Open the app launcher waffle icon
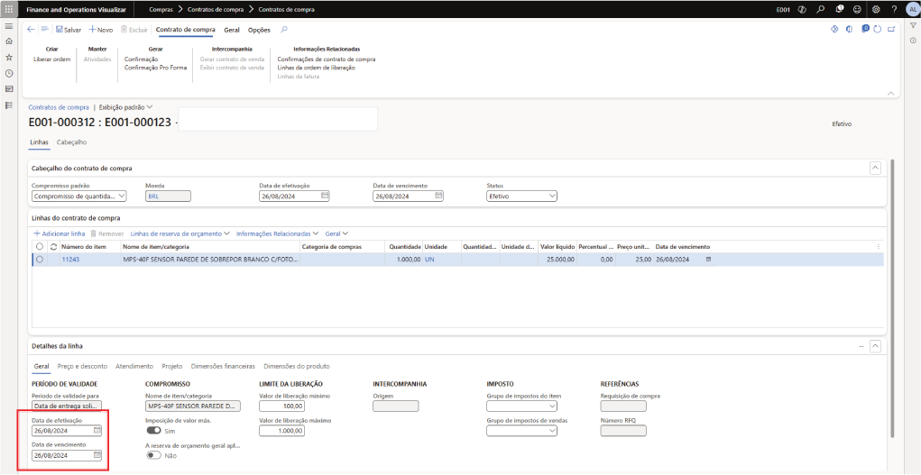 pos(9,9)
